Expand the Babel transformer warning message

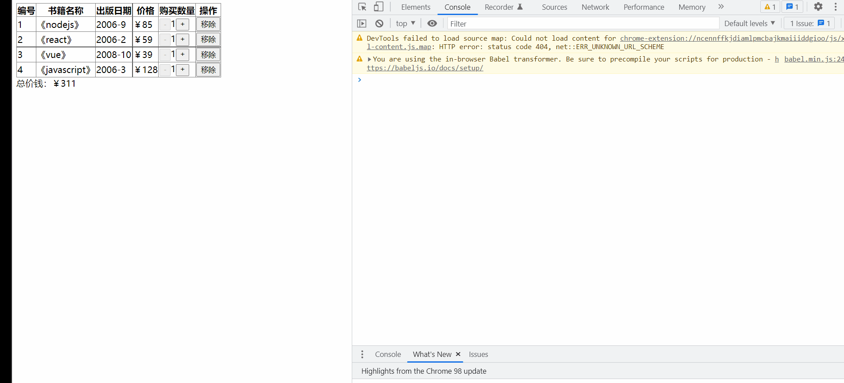[x=369, y=59]
